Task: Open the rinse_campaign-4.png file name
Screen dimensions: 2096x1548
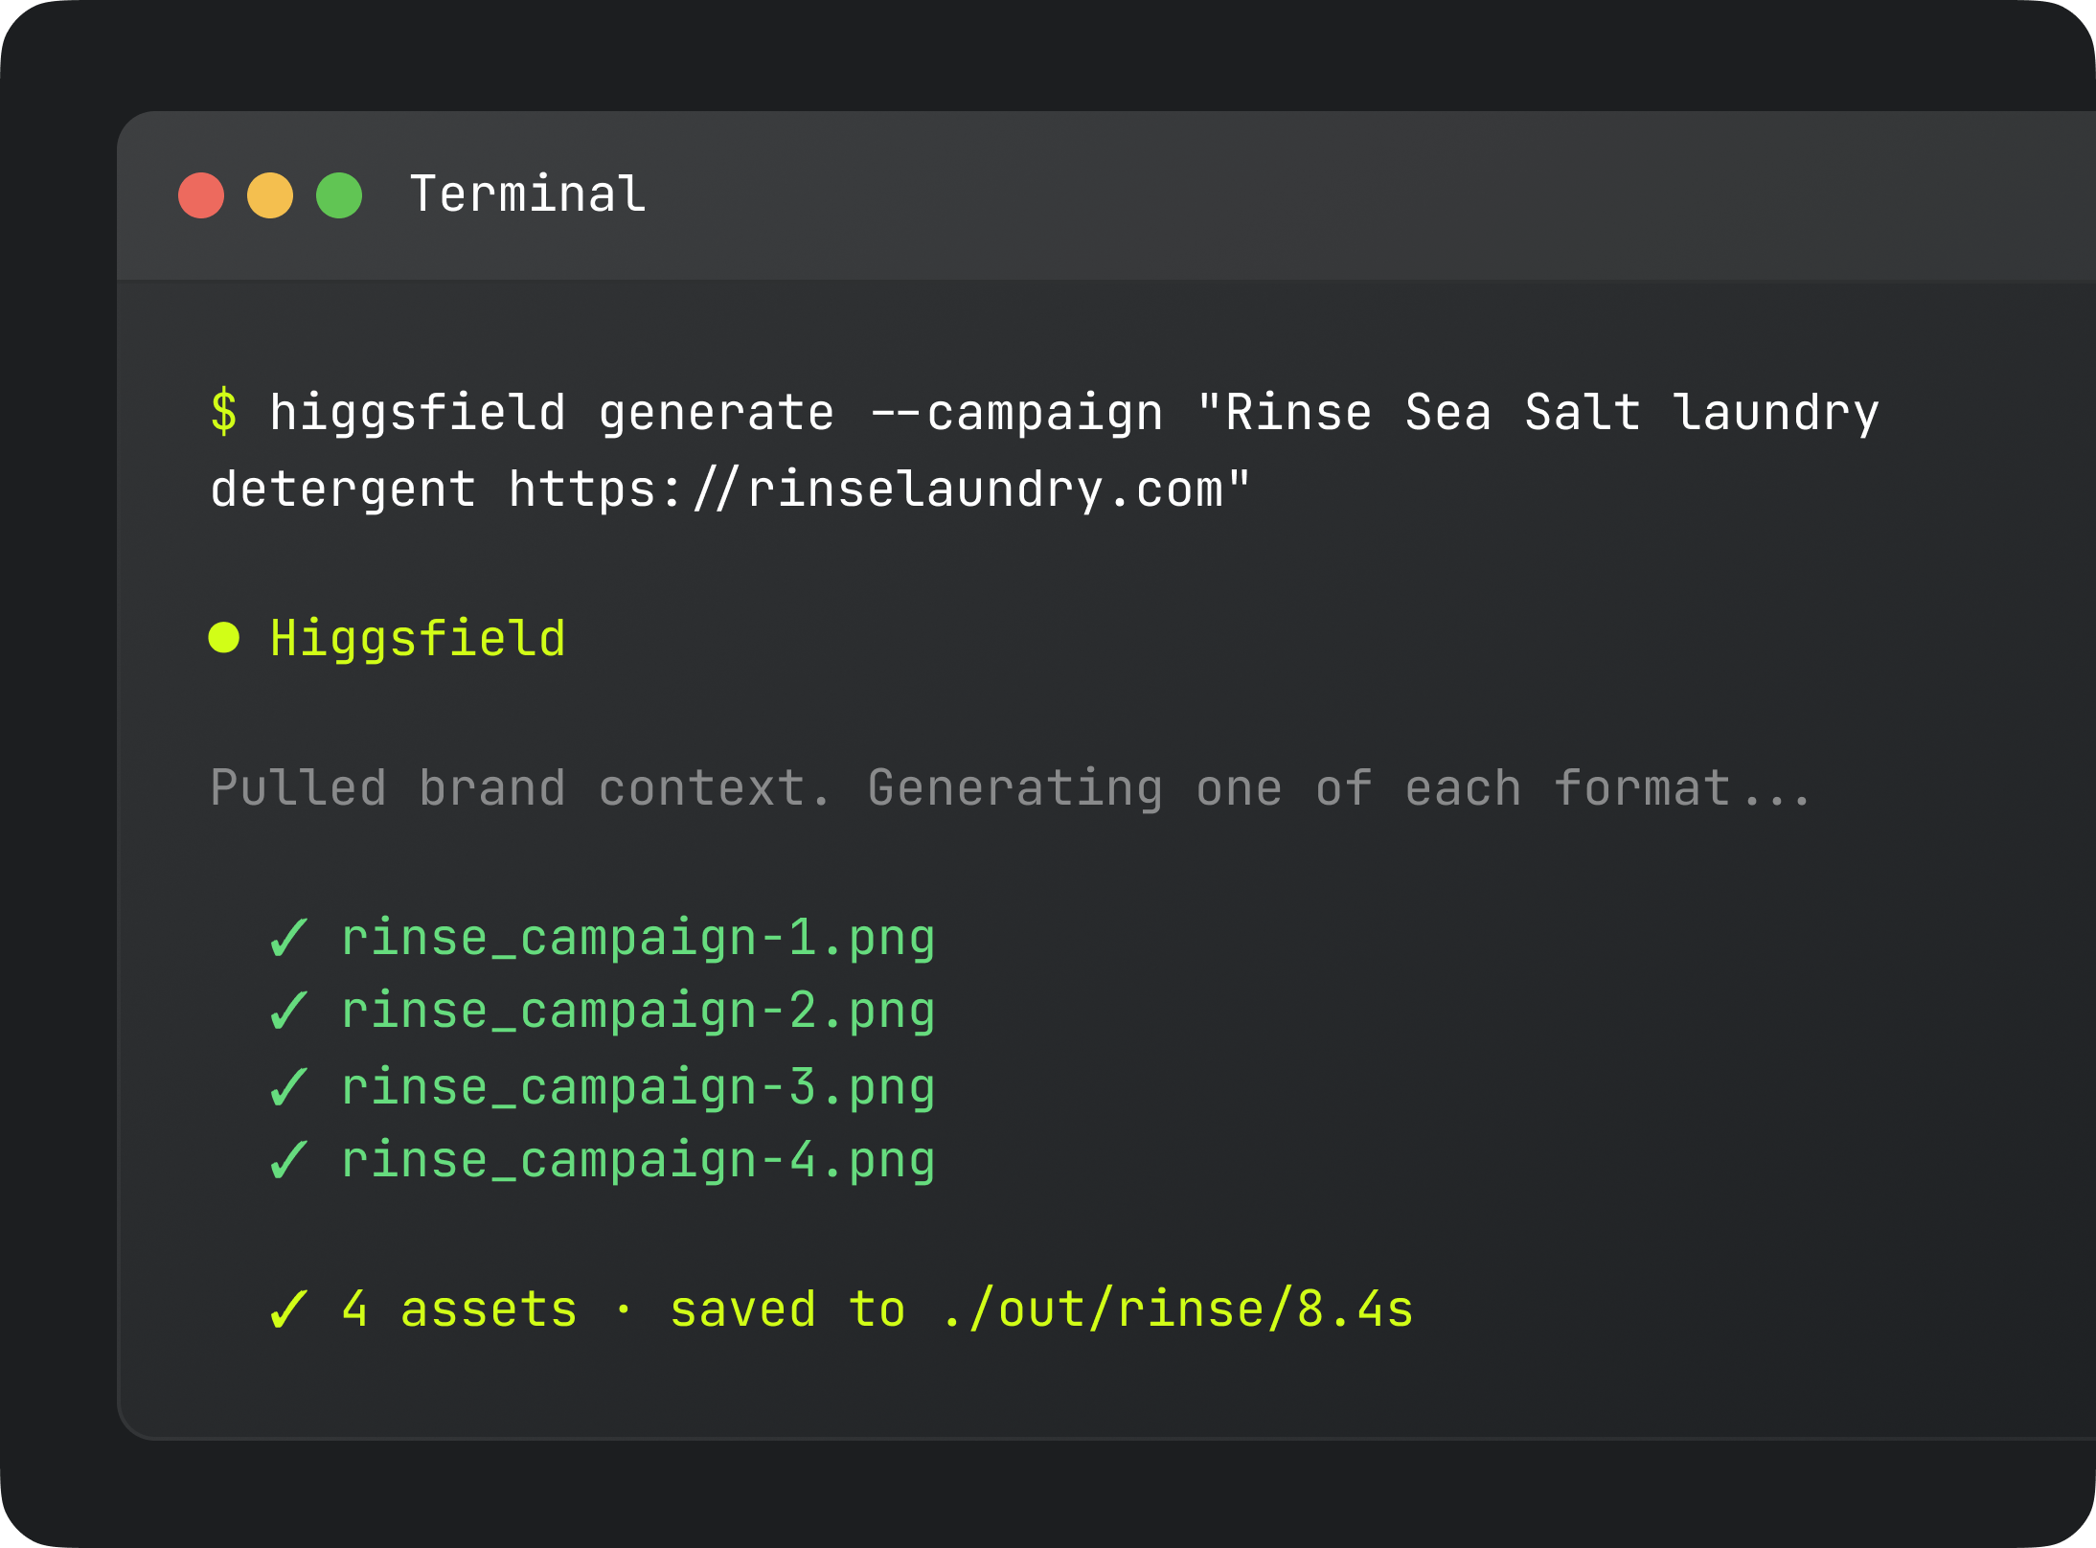Action: click(x=639, y=1162)
